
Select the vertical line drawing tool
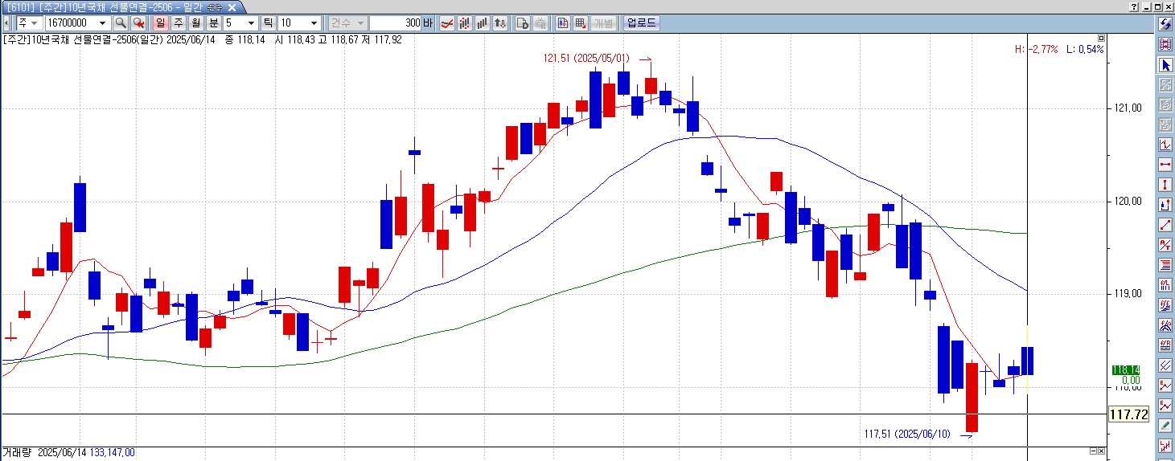[x=1165, y=185]
